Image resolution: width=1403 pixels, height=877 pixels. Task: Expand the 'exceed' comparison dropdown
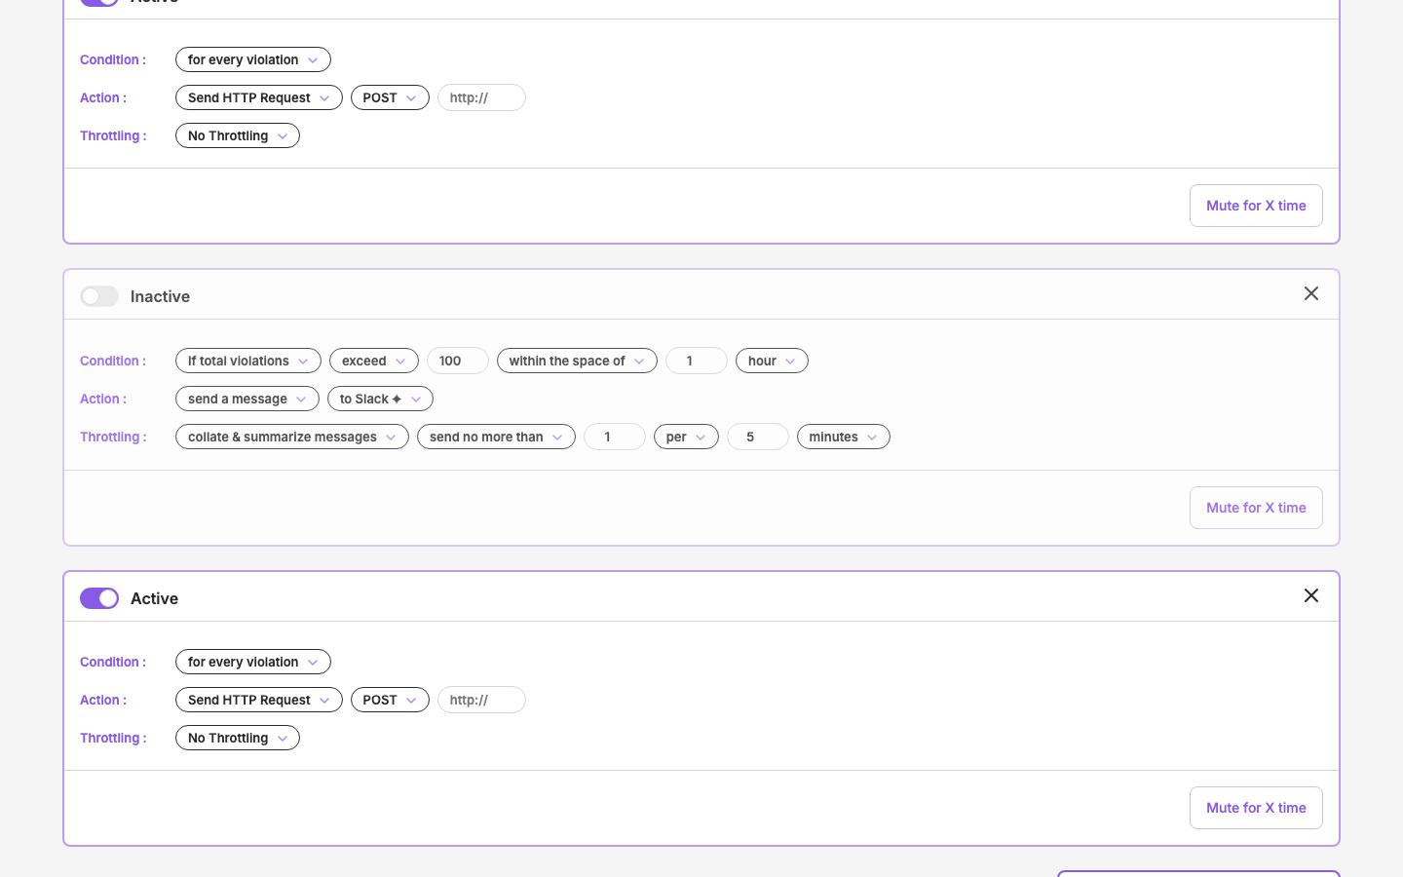coord(374,361)
